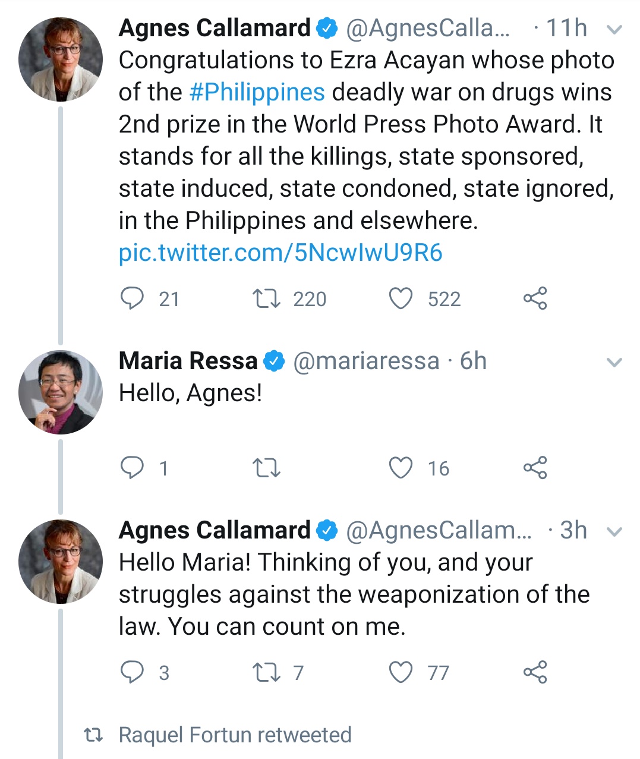
Task: Open Maria Ressa's profile picture
Action: point(60,392)
